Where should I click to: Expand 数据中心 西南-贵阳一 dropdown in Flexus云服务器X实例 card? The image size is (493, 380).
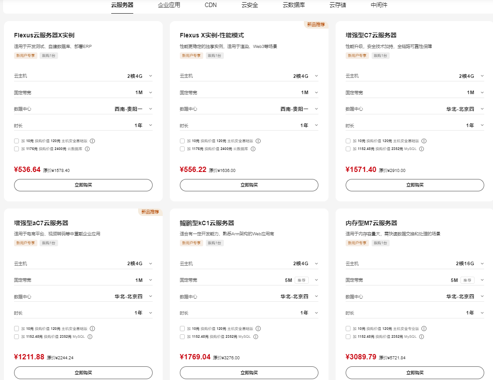click(83, 109)
